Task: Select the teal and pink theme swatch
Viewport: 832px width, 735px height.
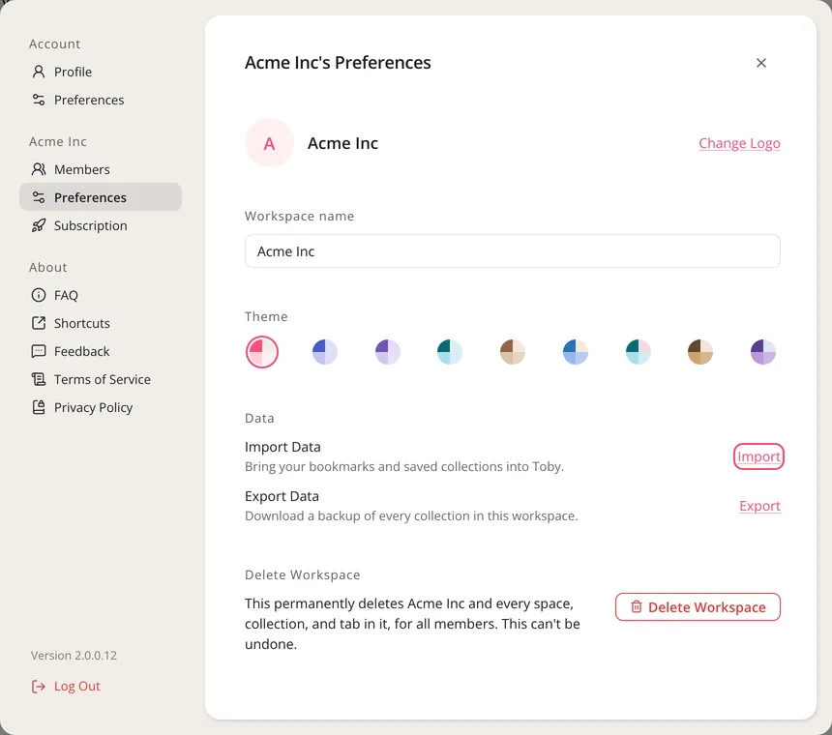Action: [x=638, y=352]
